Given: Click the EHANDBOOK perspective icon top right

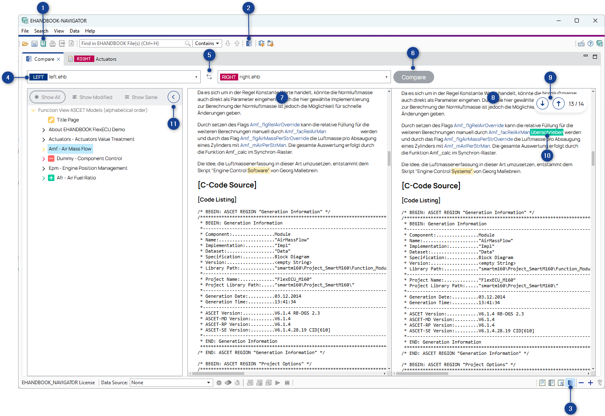Looking at the screenshot, I should coord(600,43).
